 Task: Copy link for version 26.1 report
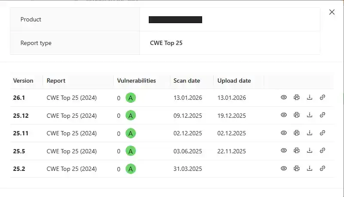(322, 98)
